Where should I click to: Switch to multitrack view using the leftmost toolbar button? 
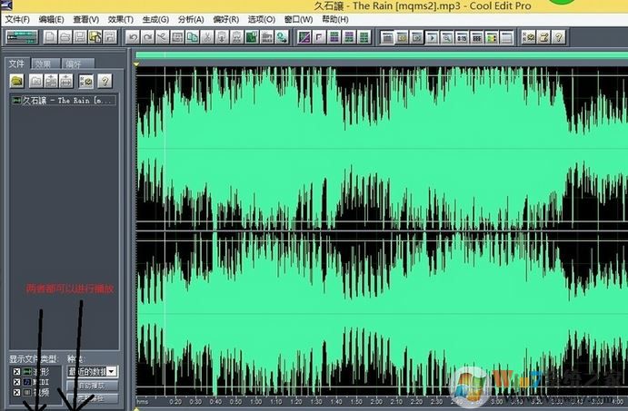[23, 37]
